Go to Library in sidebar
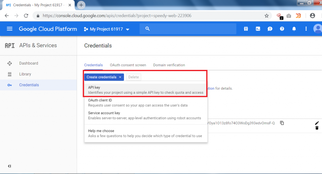The image size is (322, 174). pos(25,74)
